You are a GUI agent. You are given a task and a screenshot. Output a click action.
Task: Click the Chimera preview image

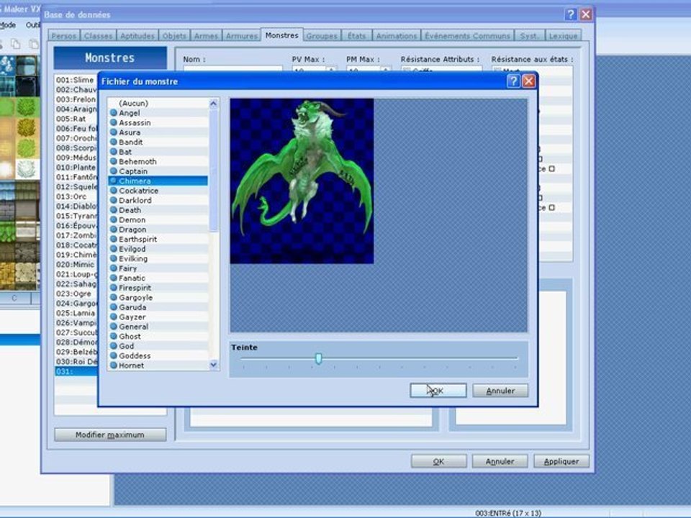tap(302, 181)
